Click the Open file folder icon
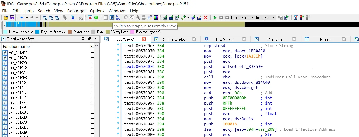The height and width of the screenshot is (137, 359). [6, 18]
